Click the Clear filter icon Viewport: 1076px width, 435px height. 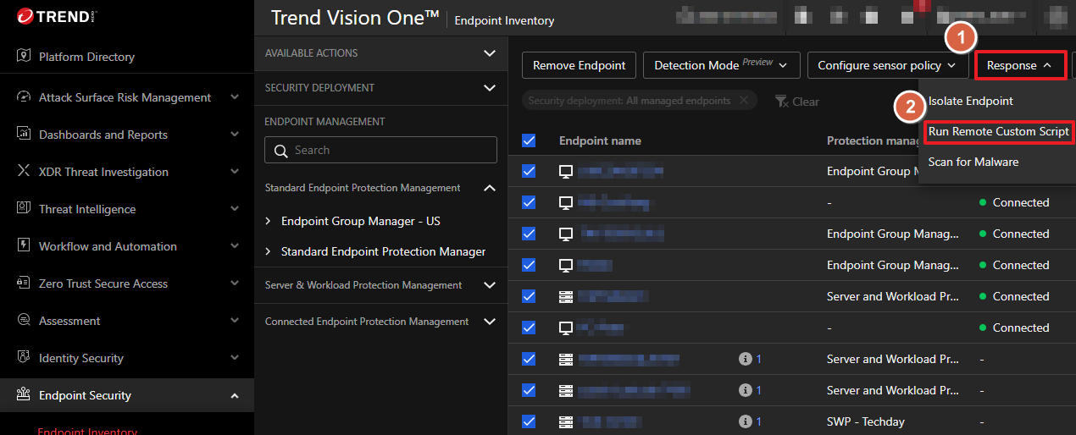(781, 102)
